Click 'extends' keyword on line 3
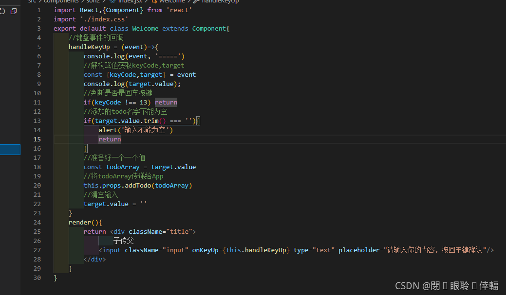The image size is (506, 295). pos(175,28)
